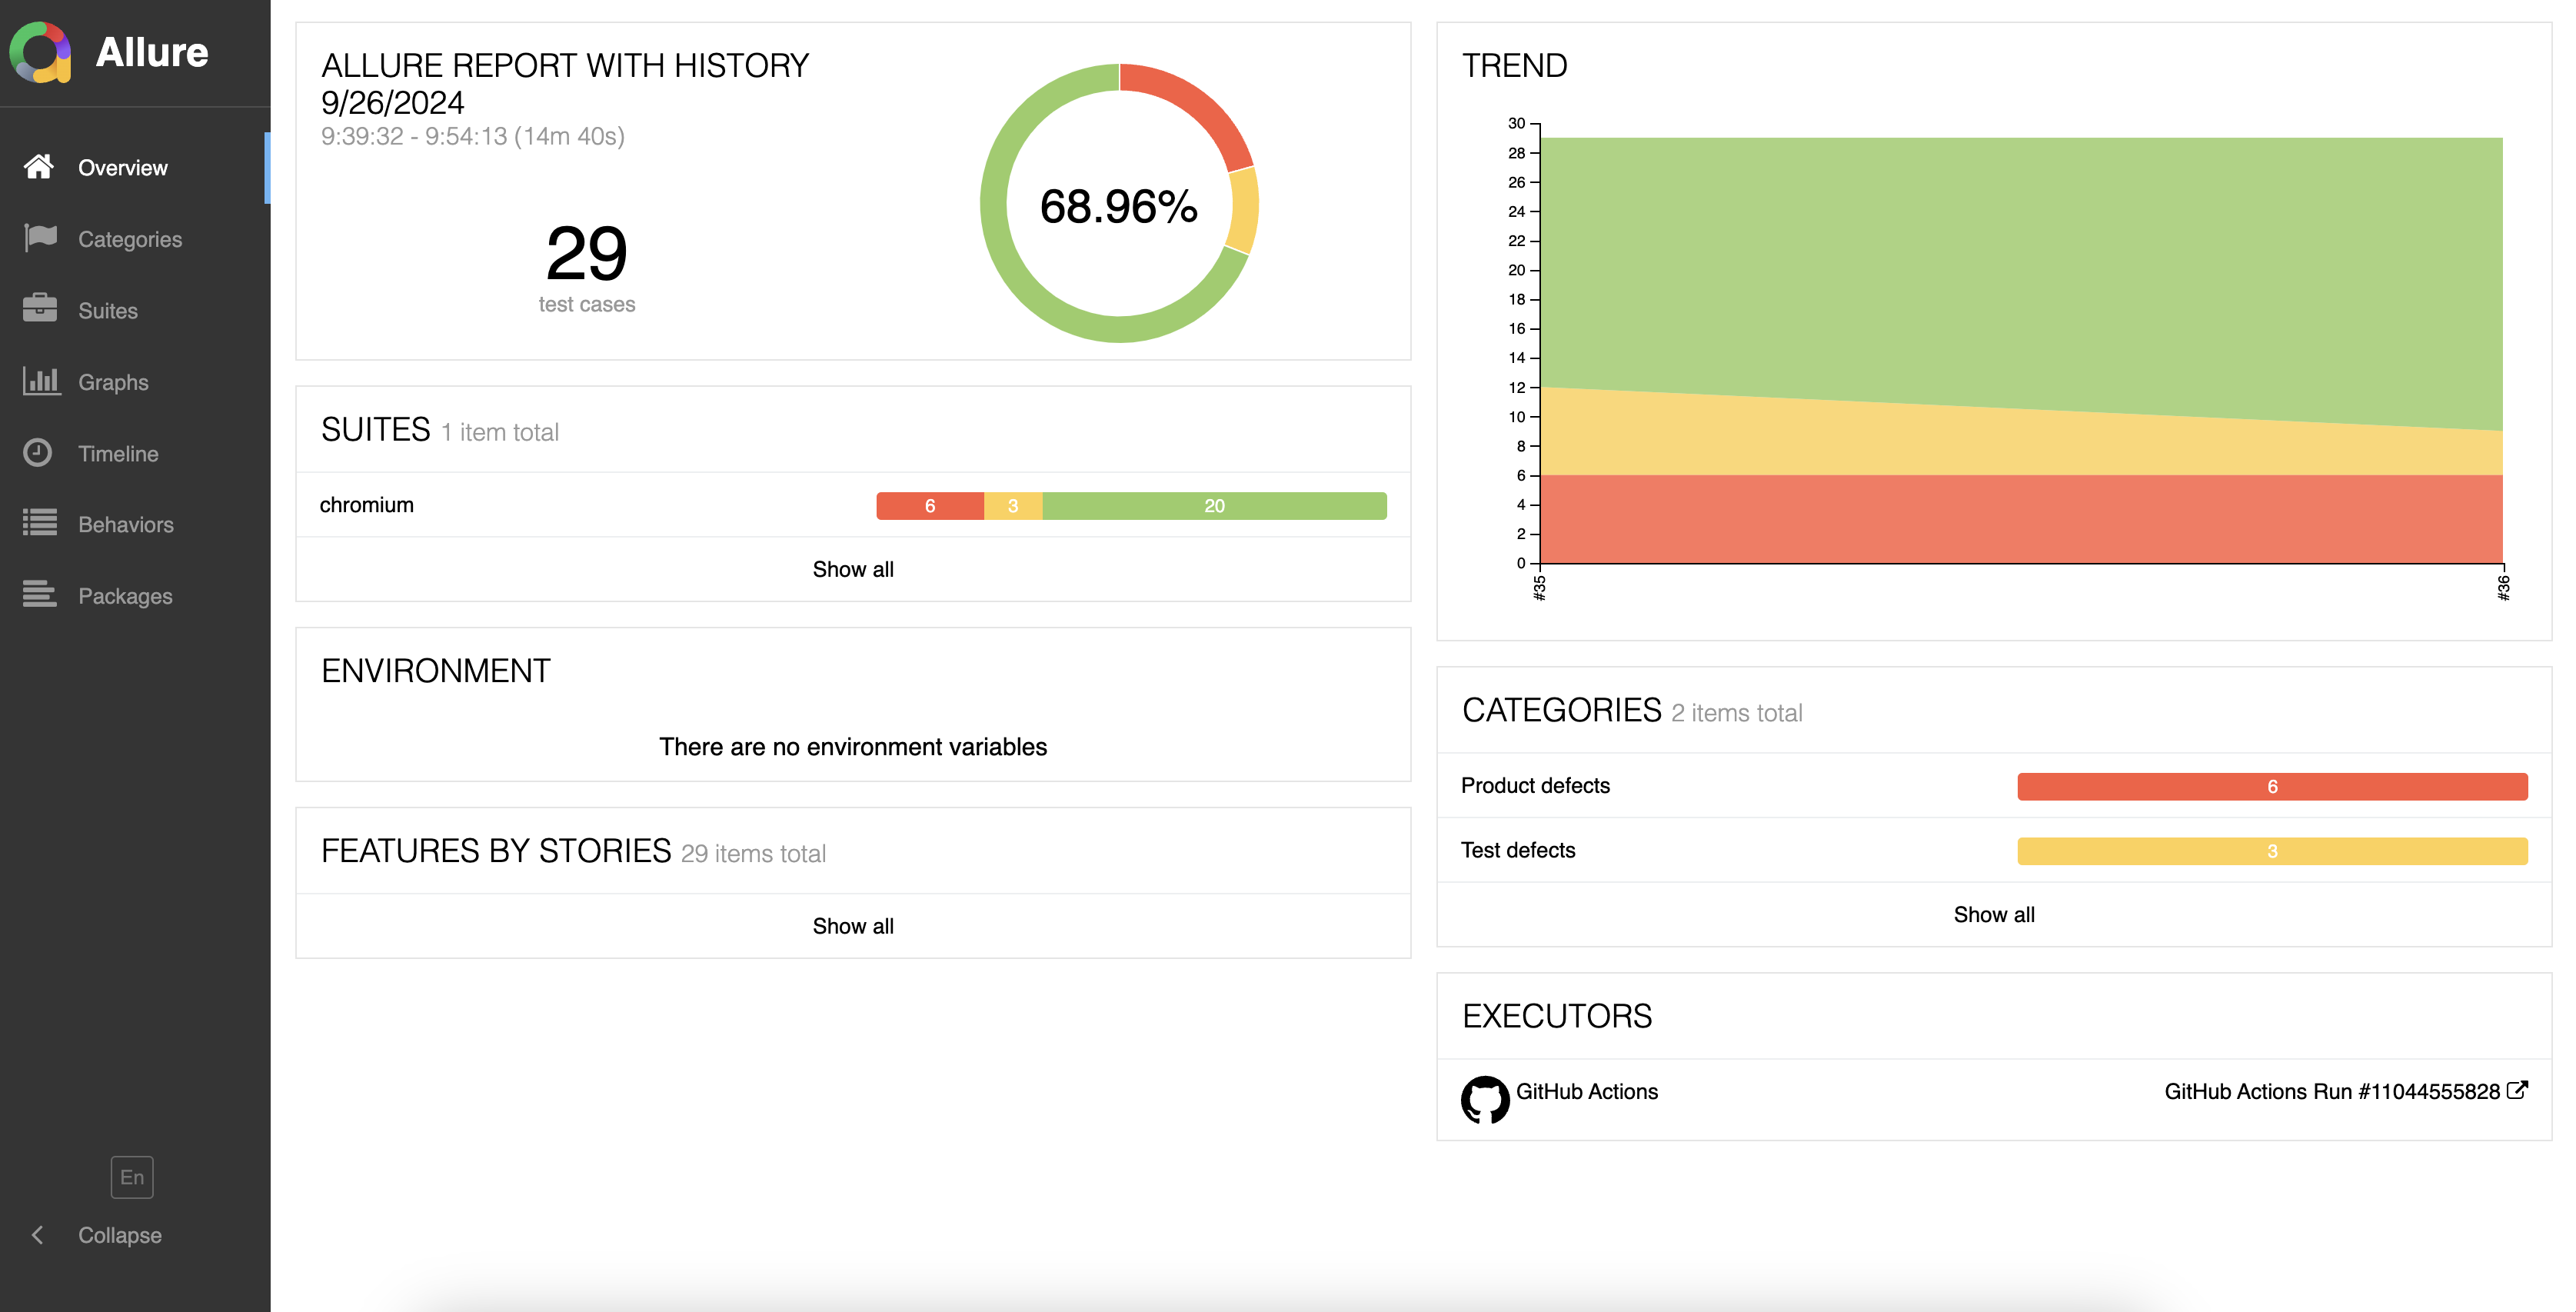Select the Behaviors menu label
Screen dimensions: 2576x1312
126,524
